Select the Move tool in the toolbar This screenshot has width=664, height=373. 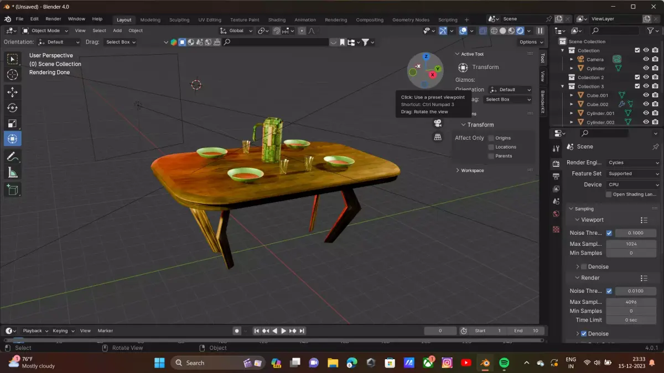click(x=12, y=92)
